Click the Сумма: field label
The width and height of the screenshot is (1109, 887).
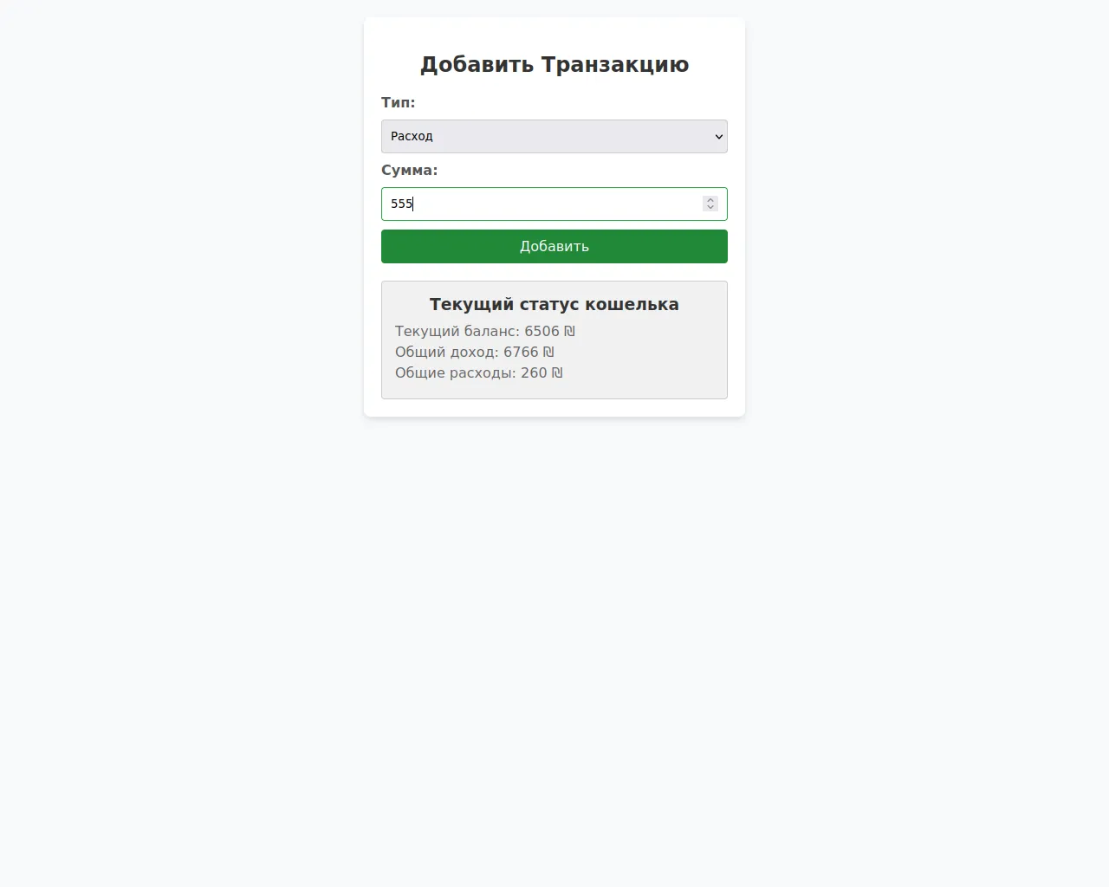(410, 170)
